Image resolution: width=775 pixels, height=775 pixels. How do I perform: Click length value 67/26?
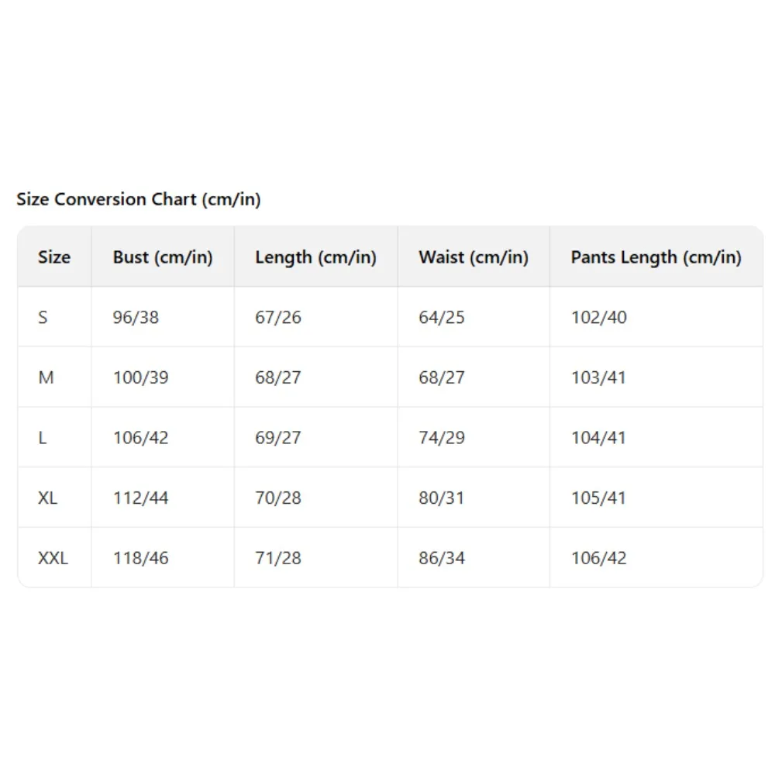(x=277, y=317)
